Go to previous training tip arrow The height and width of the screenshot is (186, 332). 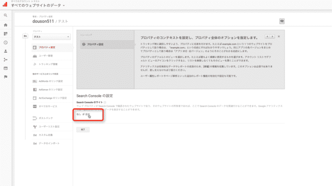(267, 37)
